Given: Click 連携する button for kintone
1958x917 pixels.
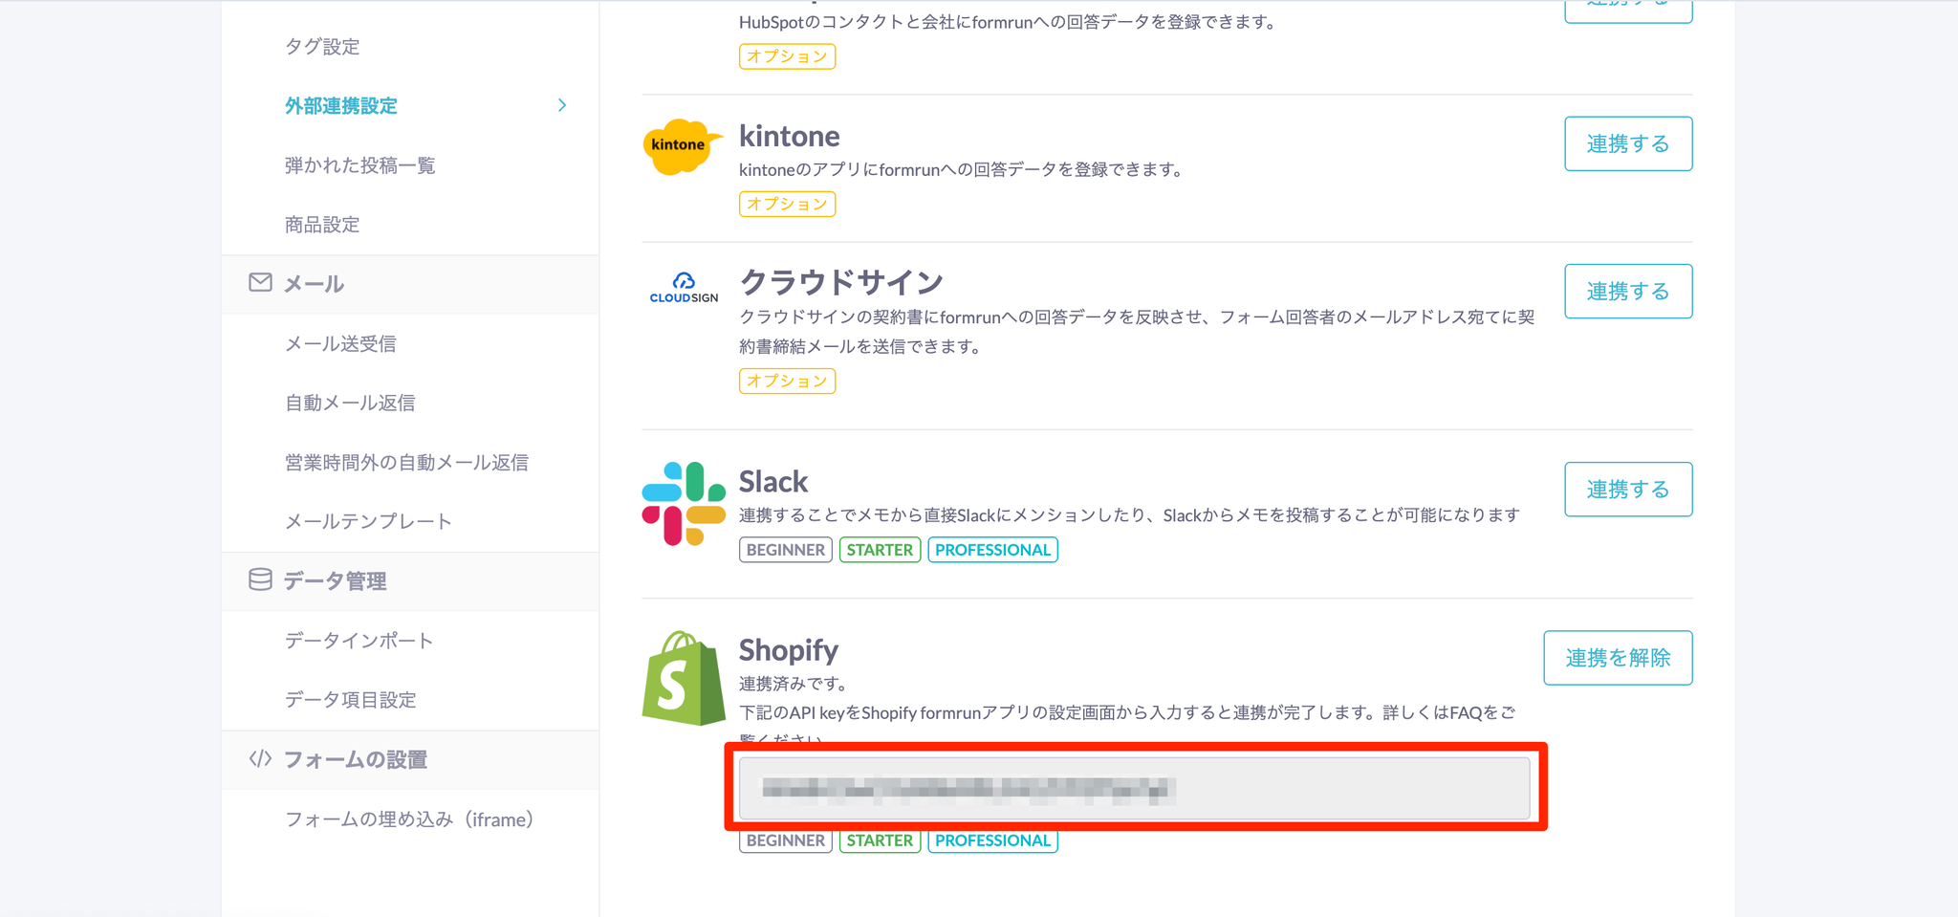Looking at the screenshot, I should (x=1628, y=143).
